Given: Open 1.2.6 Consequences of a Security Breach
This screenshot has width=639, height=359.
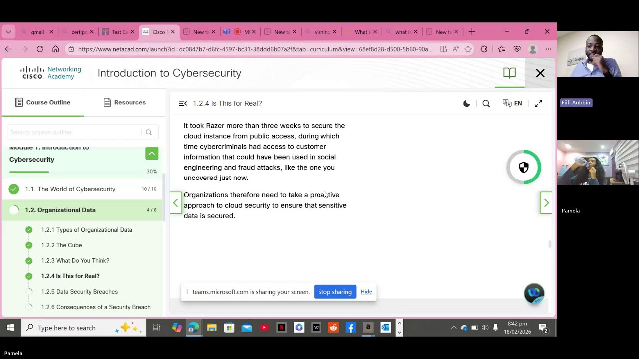Looking at the screenshot, I should click(96, 307).
